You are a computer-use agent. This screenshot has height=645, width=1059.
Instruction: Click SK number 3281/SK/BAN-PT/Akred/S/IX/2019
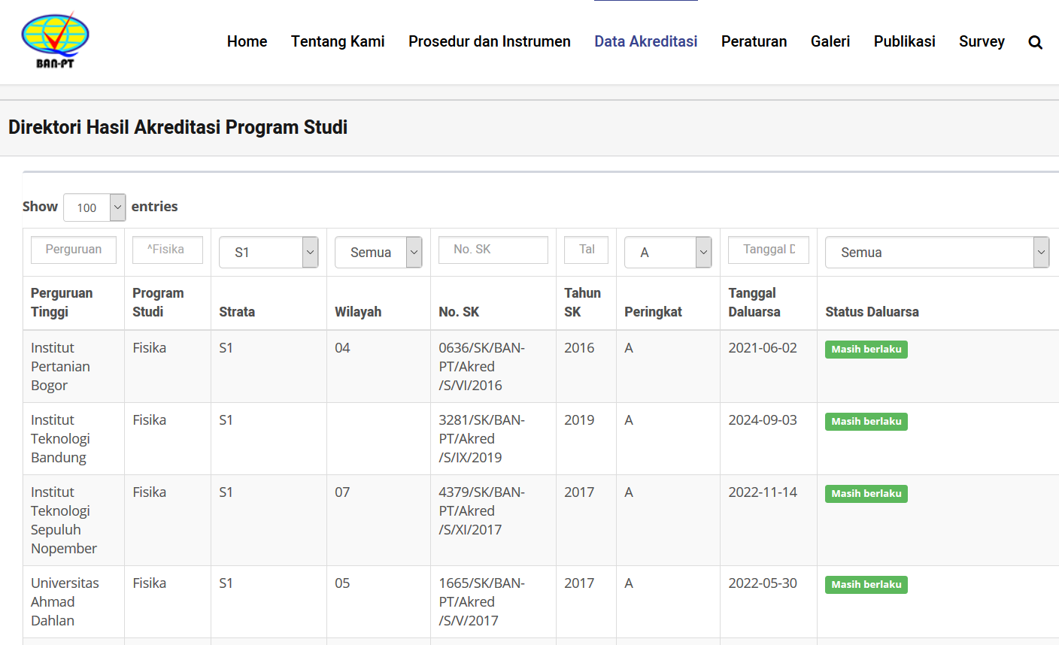(481, 439)
